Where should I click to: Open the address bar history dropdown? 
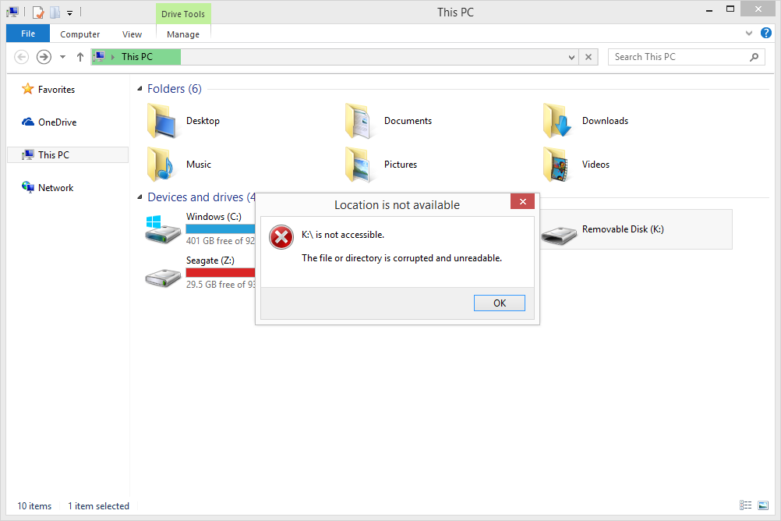tap(571, 58)
